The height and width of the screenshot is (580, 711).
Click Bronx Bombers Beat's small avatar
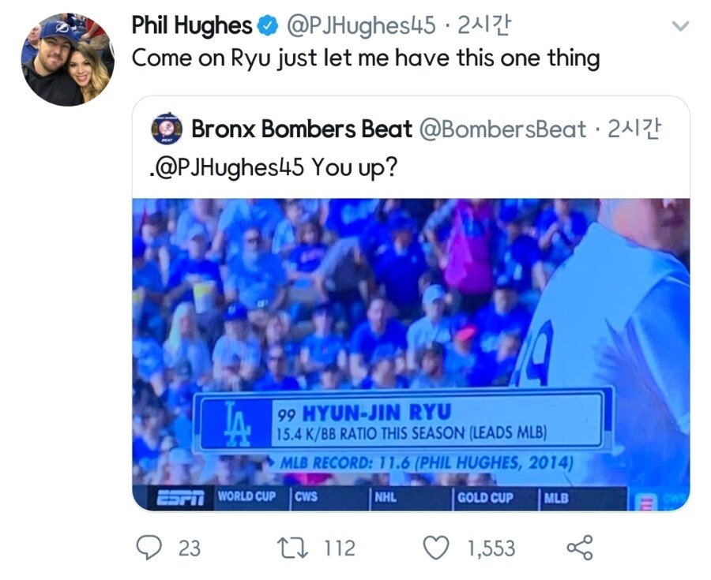point(167,129)
